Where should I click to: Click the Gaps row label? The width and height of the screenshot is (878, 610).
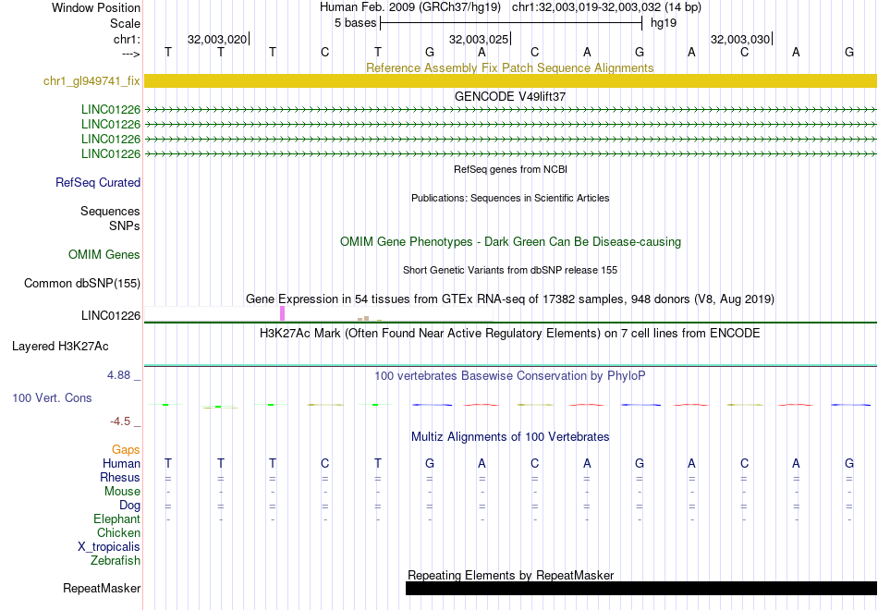coord(126,450)
